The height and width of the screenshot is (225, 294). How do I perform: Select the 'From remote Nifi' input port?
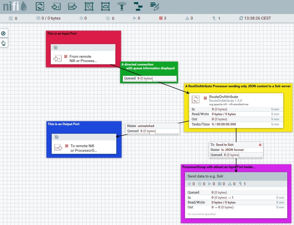tap(83, 58)
